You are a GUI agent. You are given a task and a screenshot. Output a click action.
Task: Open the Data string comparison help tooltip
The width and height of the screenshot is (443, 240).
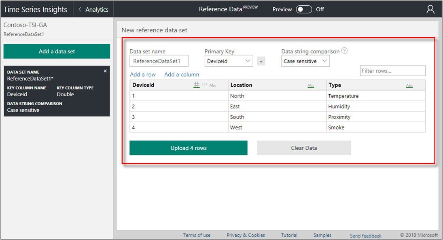(344, 51)
